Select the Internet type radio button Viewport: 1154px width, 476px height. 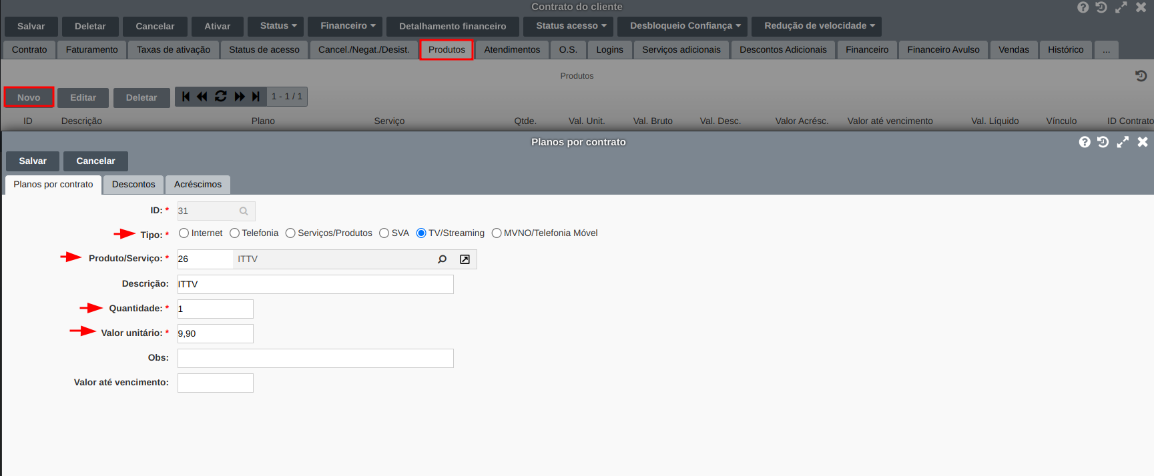point(184,233)
